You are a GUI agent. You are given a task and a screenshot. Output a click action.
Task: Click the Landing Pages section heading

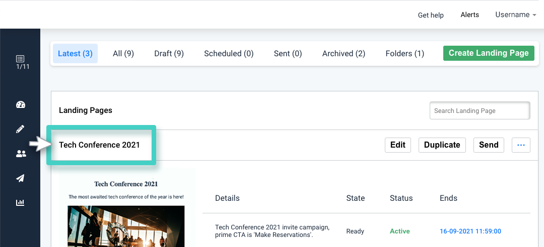[85, 110]
